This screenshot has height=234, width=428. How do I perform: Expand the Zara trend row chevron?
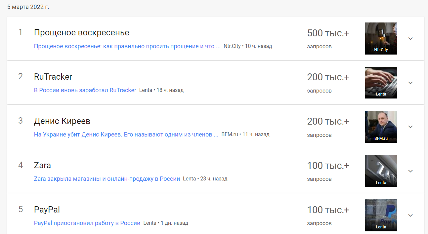point(410,171)
